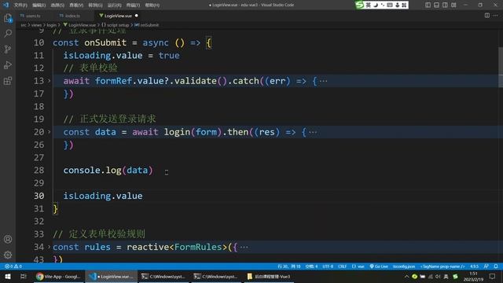
Task: Start Go Live server from status bar
Action: point(379,266)
